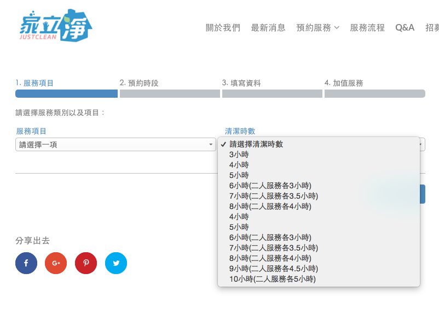This screenshot has height=309, width=439.
Task: Pick 10小時(二人服務各5小時) from the list
Action: pos(273,279)
